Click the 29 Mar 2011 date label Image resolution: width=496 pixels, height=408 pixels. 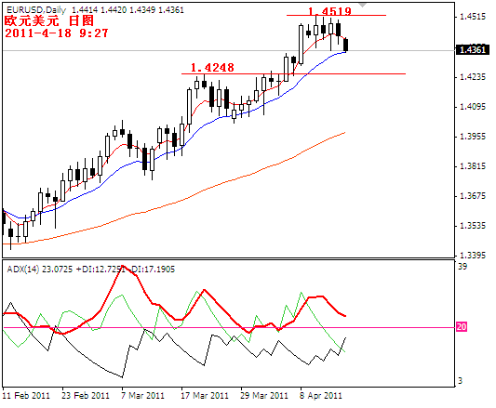tap(264, 396)
